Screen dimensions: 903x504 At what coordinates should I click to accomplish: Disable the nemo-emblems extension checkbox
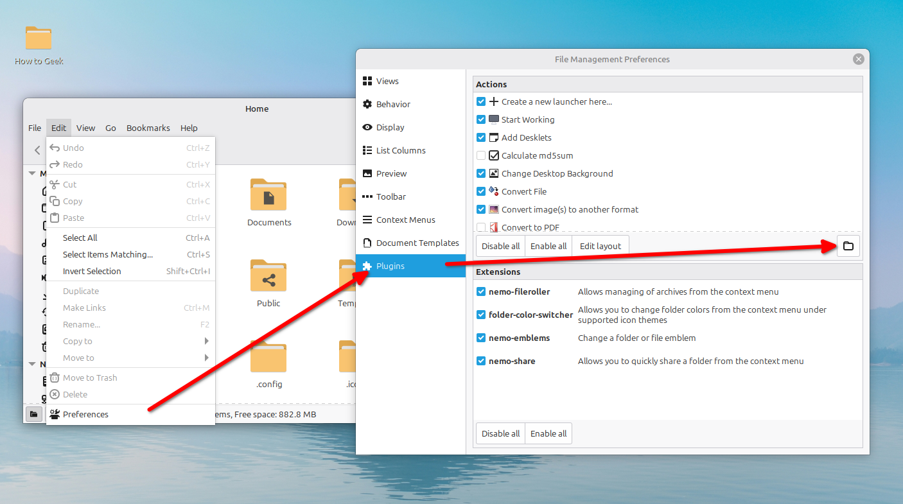481,338
